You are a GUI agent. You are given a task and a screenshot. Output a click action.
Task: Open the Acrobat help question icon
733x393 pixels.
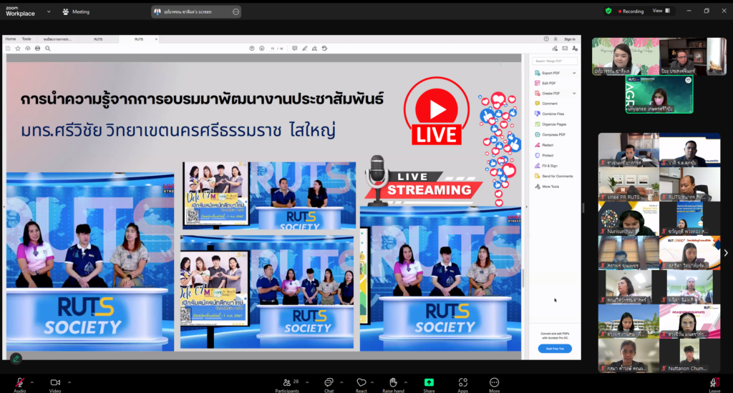coord(546,39)
